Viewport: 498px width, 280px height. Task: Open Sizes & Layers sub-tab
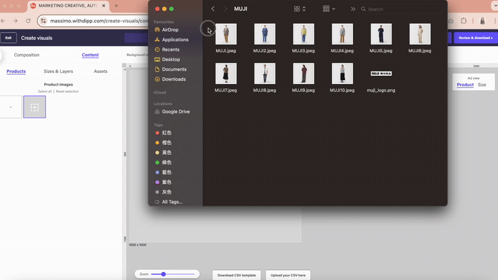coord(59,72)
